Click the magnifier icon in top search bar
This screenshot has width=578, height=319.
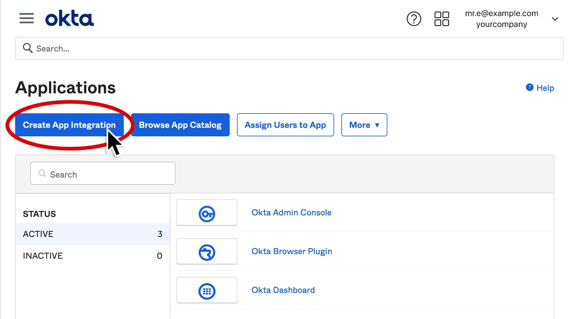(28, 48)
